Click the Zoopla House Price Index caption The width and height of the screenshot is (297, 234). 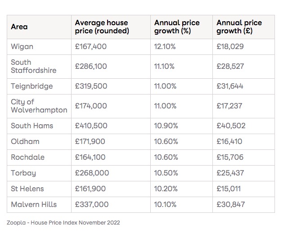pos(63,222)
